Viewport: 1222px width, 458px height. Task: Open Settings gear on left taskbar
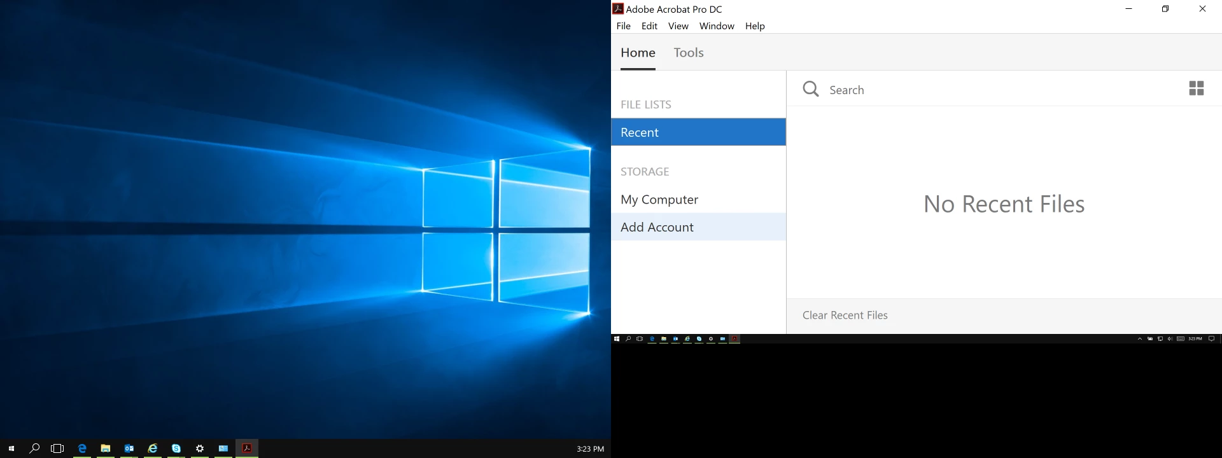200,448
